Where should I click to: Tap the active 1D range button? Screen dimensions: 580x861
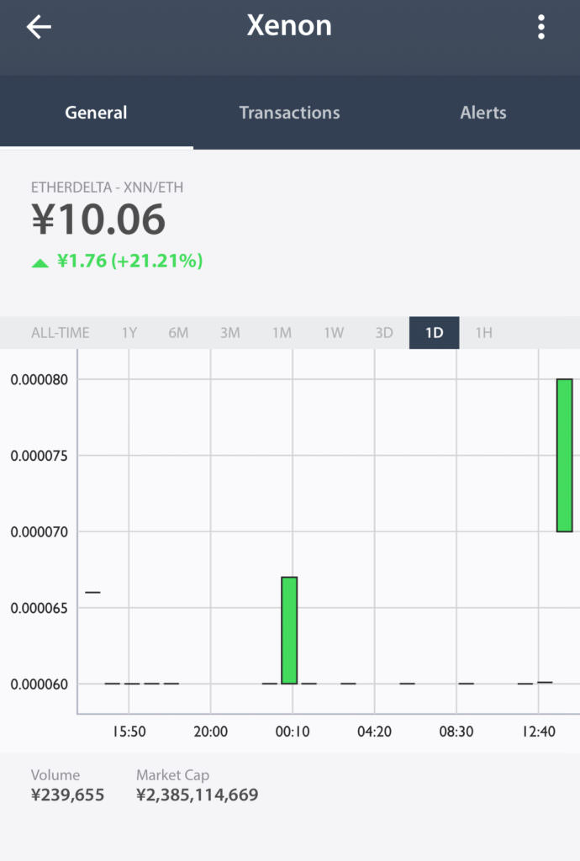(434, 333)
